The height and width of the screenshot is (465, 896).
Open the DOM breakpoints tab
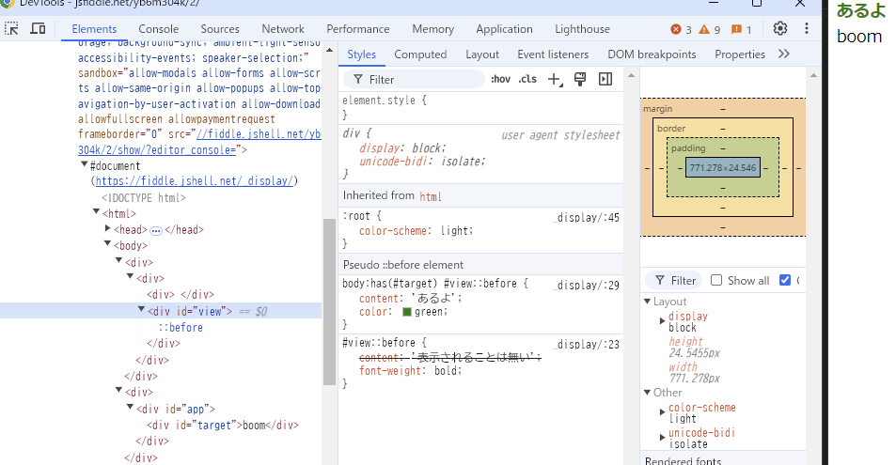(x=652, y=54)
